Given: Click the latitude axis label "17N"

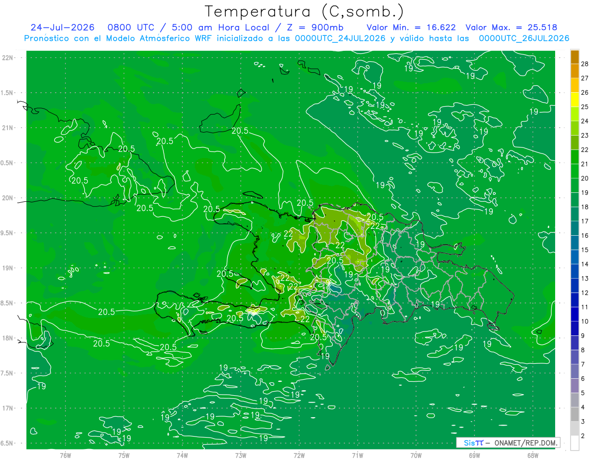Looking at the screenshot, I should coord(8,408).
